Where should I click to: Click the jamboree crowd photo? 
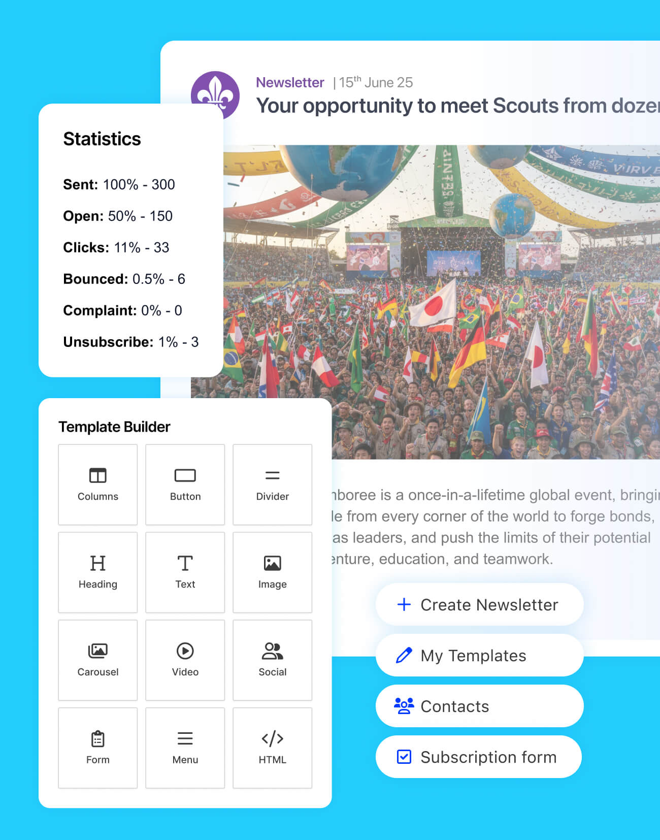(425, 302)
